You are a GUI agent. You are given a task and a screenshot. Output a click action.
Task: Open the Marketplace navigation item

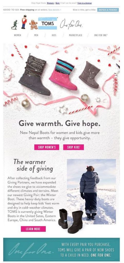point(75,35)
